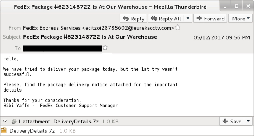Open the Reply All dropdown arrow
The height and width of the screenshot is (136, 254).
click(188, 18)
